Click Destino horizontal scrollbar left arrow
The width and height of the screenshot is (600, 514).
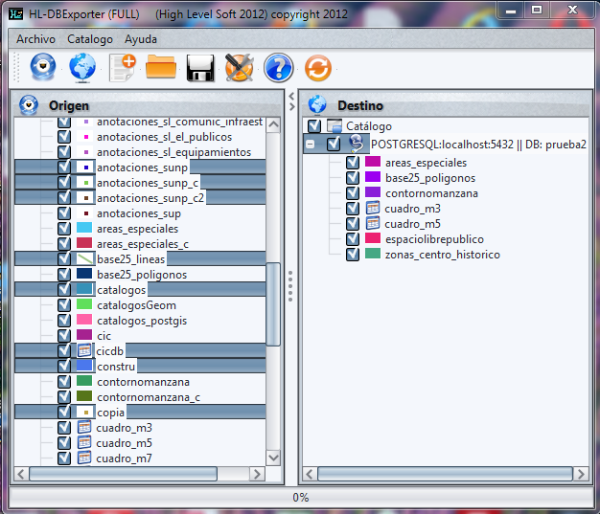pos(310,474)
